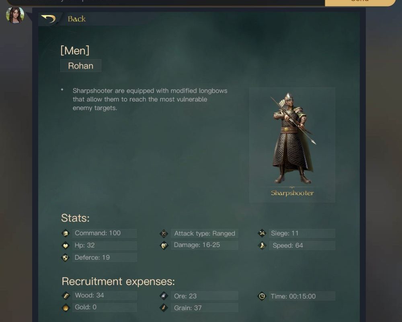Click the Grain resource icon
Viewport: 402px width, 322px height.
164,308
